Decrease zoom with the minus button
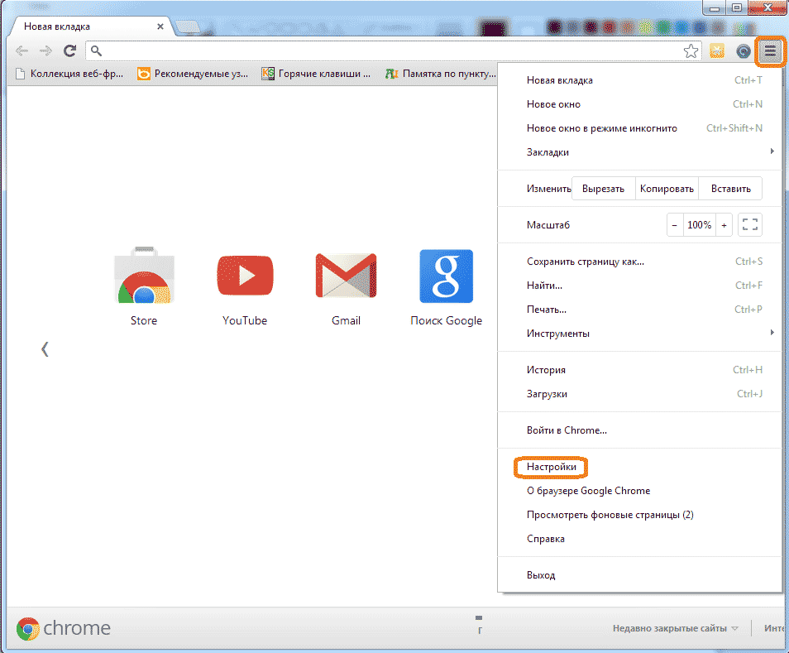Screen dimensions: 789x653 pyautogui.click(x=675, y=225)
